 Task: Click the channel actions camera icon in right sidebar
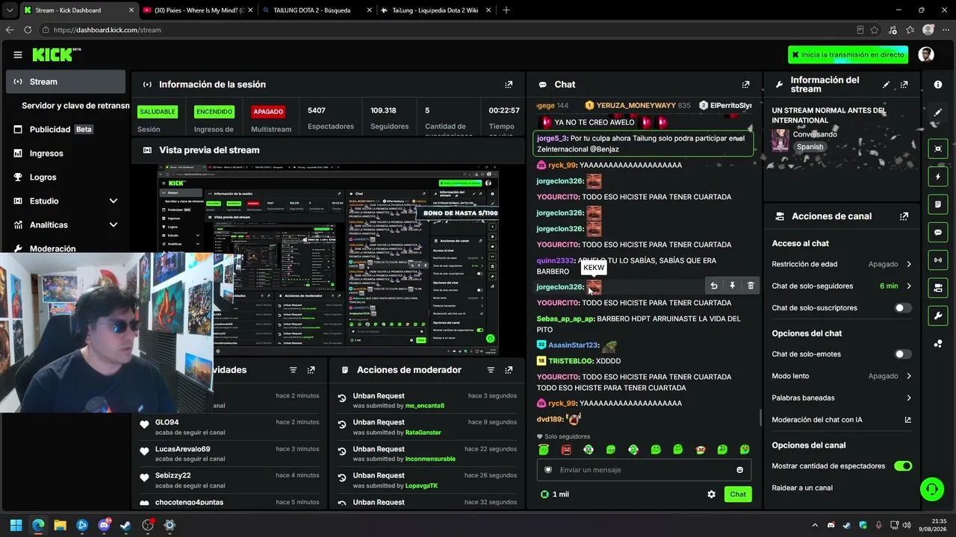click(938, 288)
